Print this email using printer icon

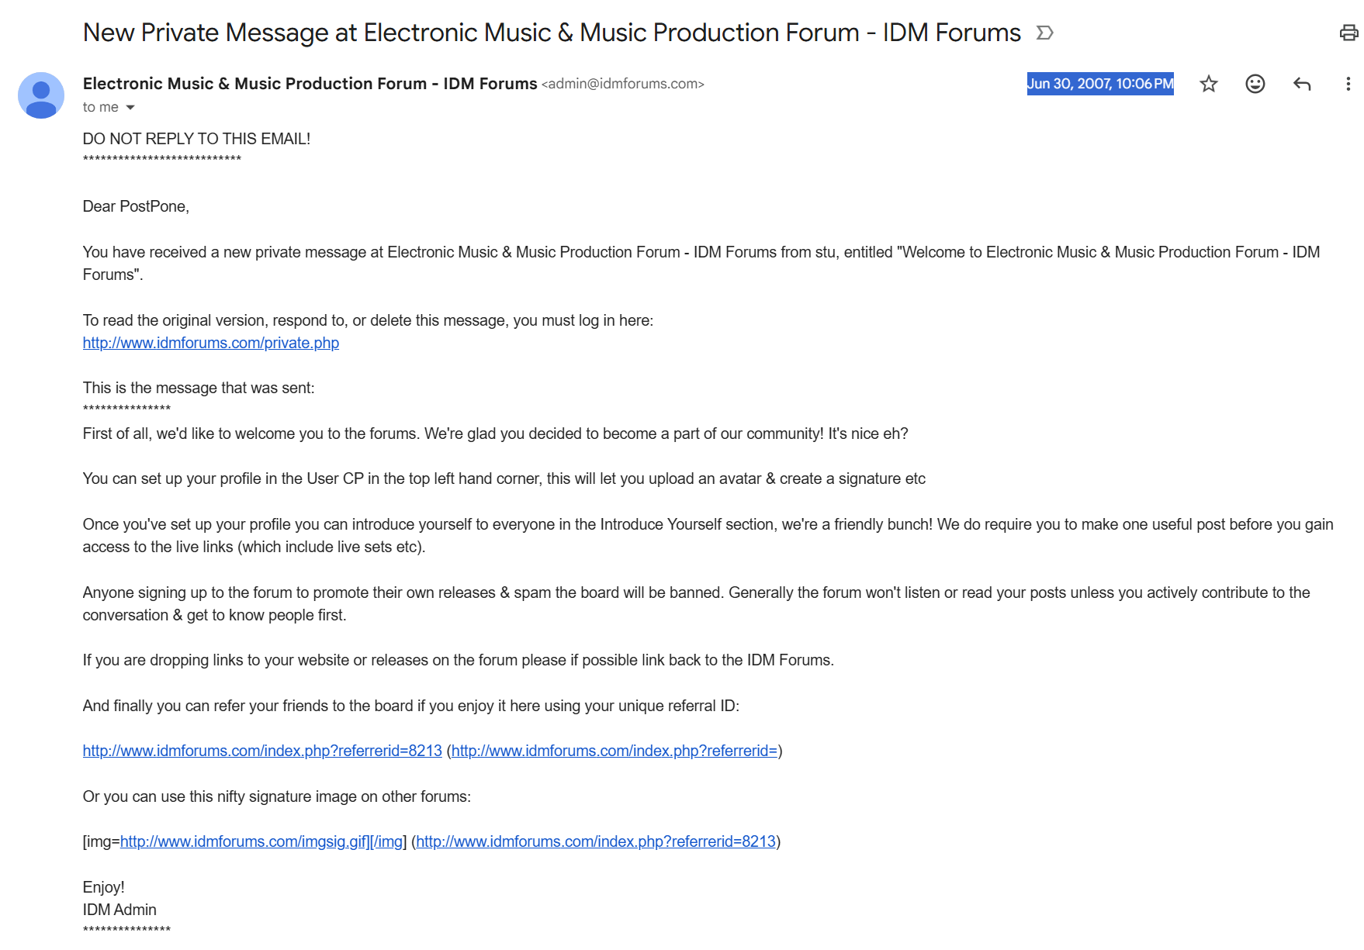pyautogui.click(x=1348, y=33)
